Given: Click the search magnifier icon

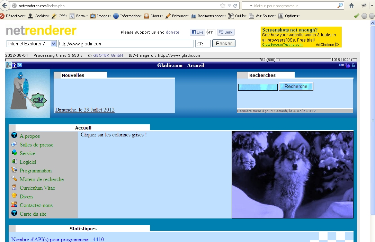Looking at the screenshot, I should click(340, 6).
